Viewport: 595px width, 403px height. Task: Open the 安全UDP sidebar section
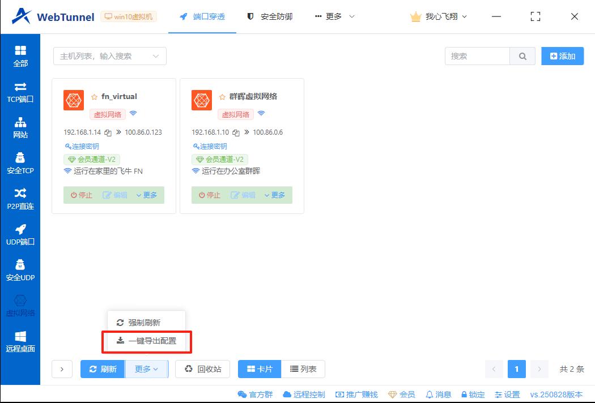[x=20, y=270]
